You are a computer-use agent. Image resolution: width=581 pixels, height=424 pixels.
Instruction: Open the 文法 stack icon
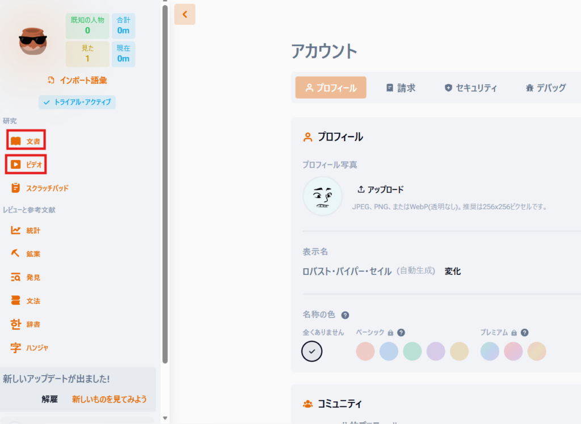coord(16,301)
